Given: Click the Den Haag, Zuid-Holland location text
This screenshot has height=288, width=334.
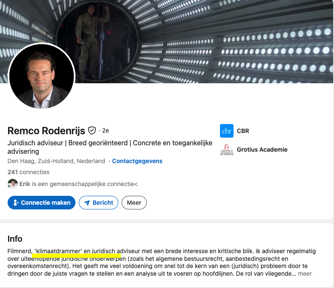Looking at the screenshot, I should click(x=56, y=161).
